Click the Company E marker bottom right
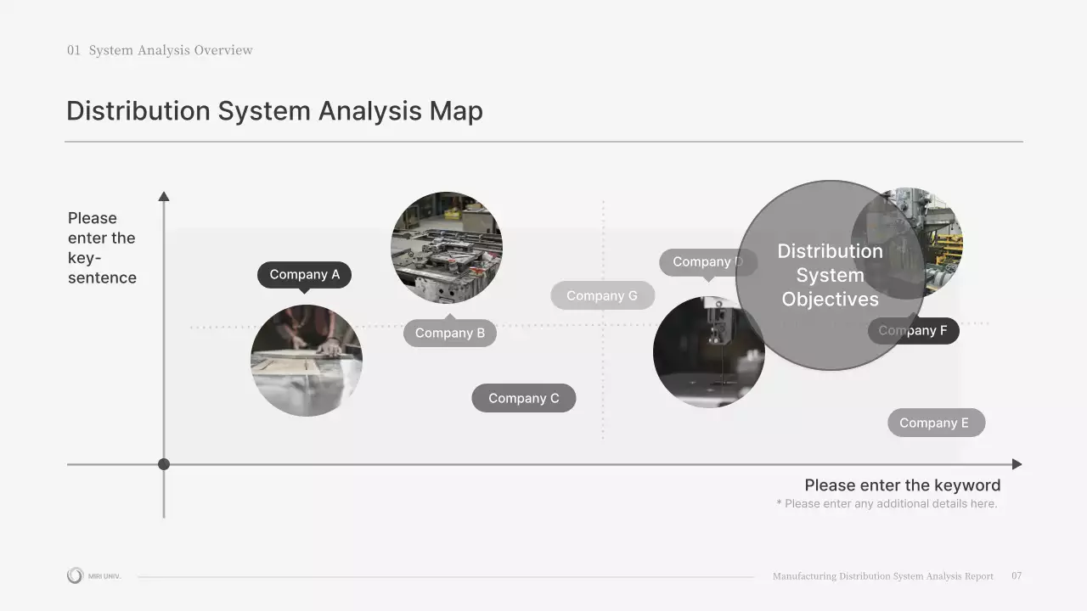This screenshot has width=1087, height=611. (936, 422)
